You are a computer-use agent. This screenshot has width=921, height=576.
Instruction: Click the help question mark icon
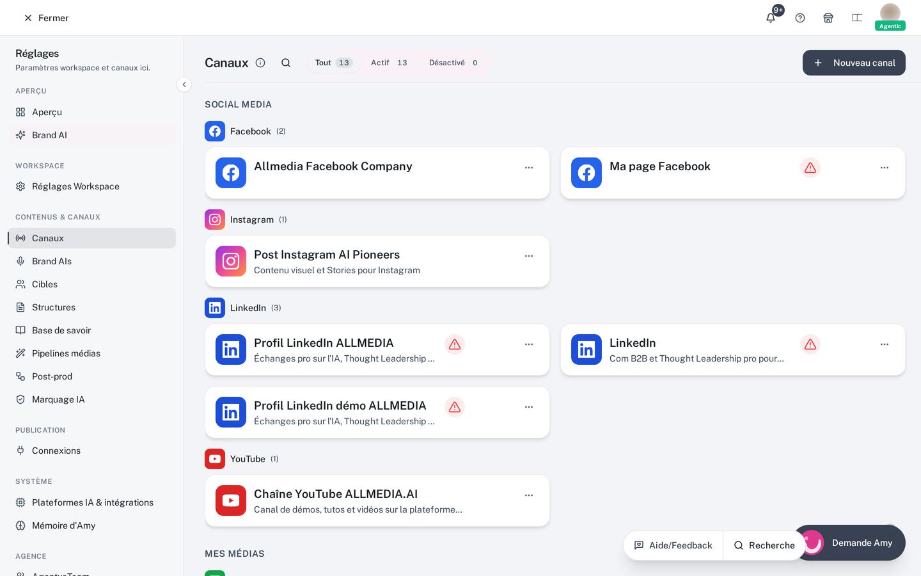(x=800, y=18)
